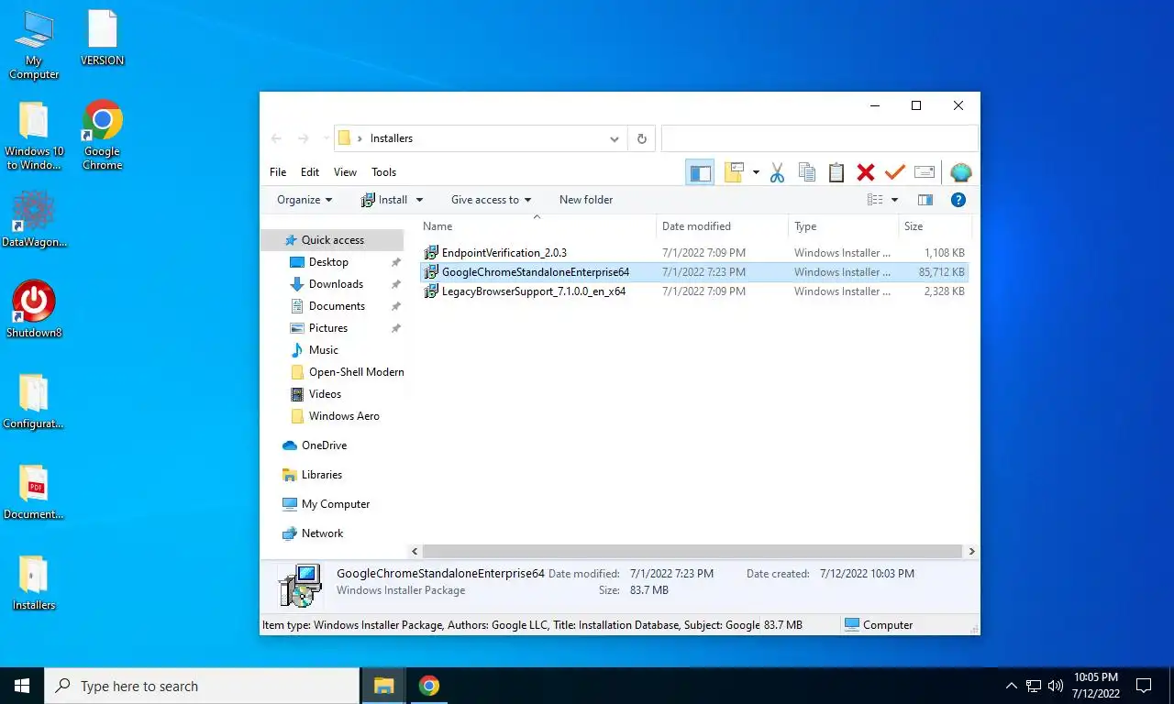Click the Back navigation arrow

pyautogui.click(x=276, y=138)
